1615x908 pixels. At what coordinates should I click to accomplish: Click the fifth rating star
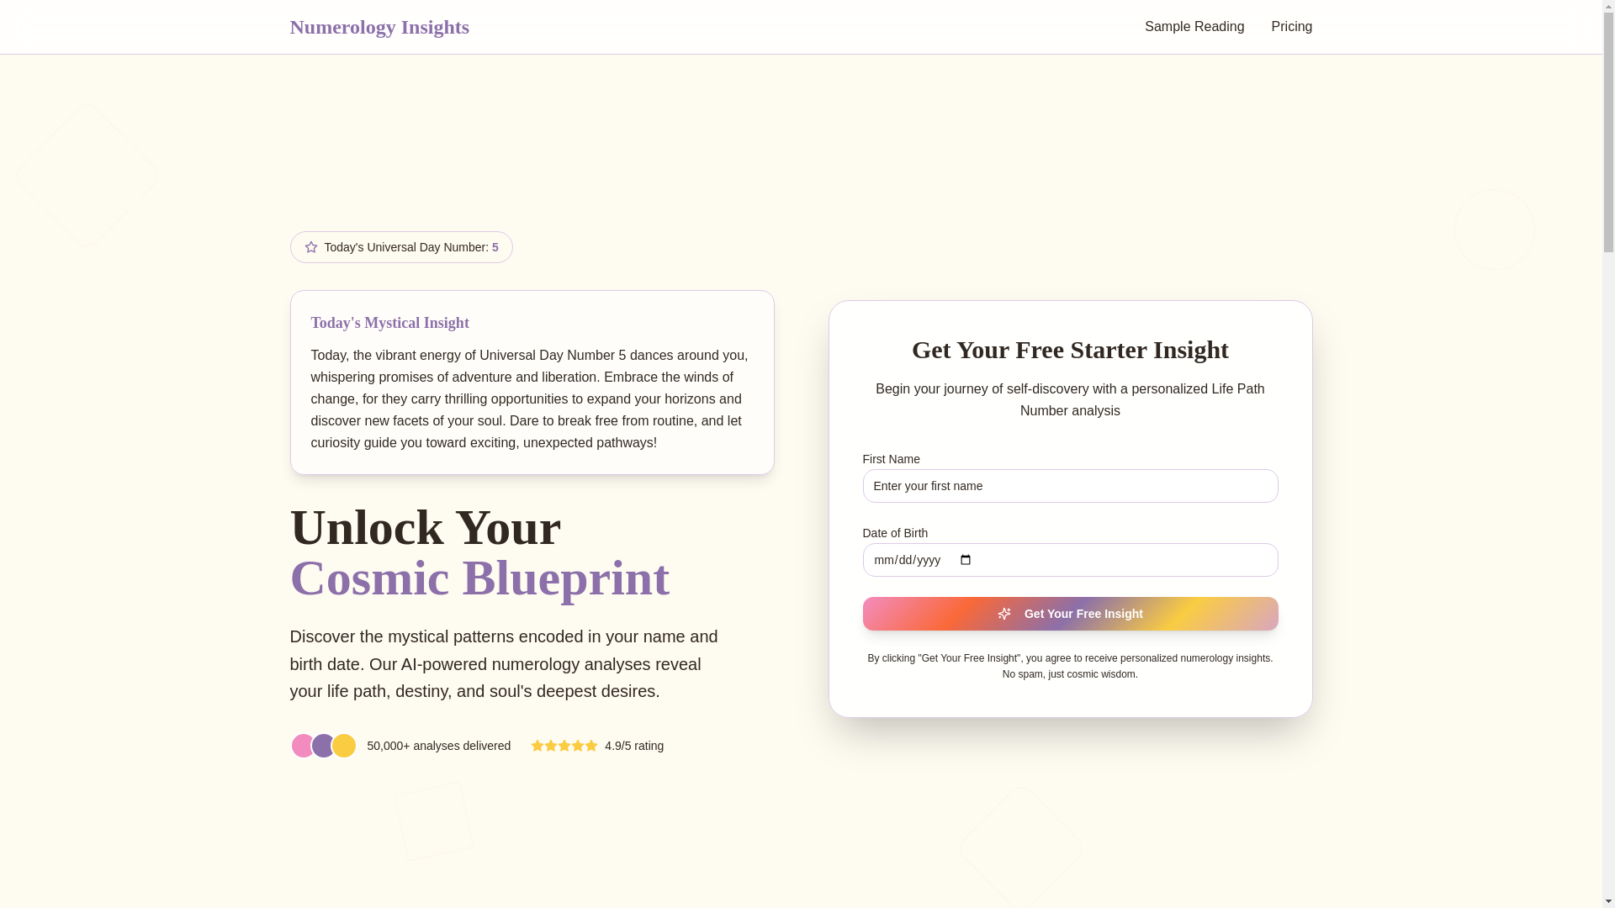tap(591, 746)
